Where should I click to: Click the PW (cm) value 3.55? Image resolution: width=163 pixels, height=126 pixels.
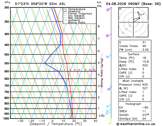[145, 50]
